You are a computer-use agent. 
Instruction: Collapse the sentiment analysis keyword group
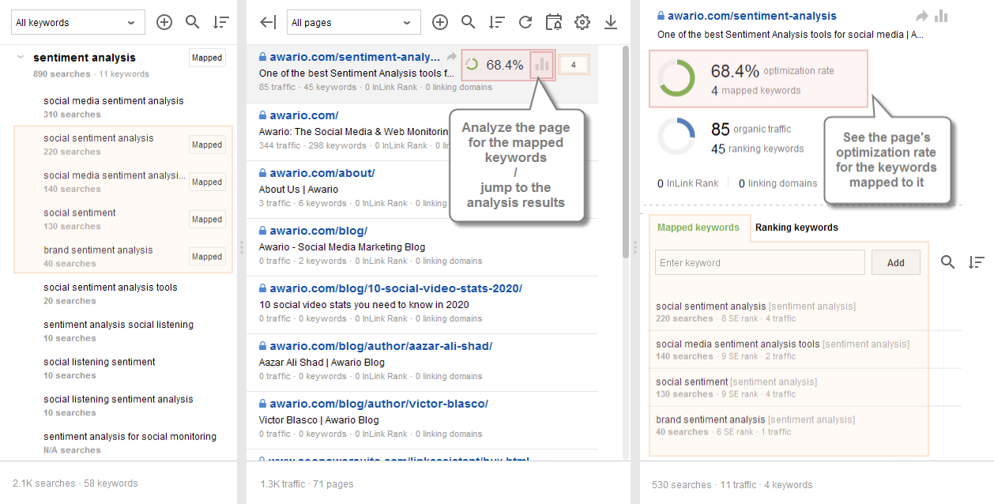click(21, 57)
